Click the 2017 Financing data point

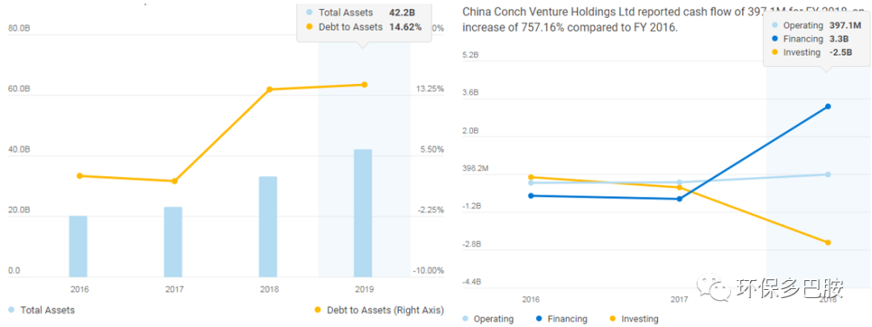pos(680,199)
